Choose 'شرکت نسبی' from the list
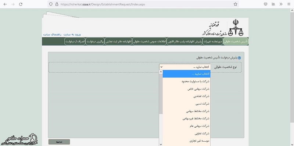The height and width of the screenshot is (146, 294). point(186,104)
